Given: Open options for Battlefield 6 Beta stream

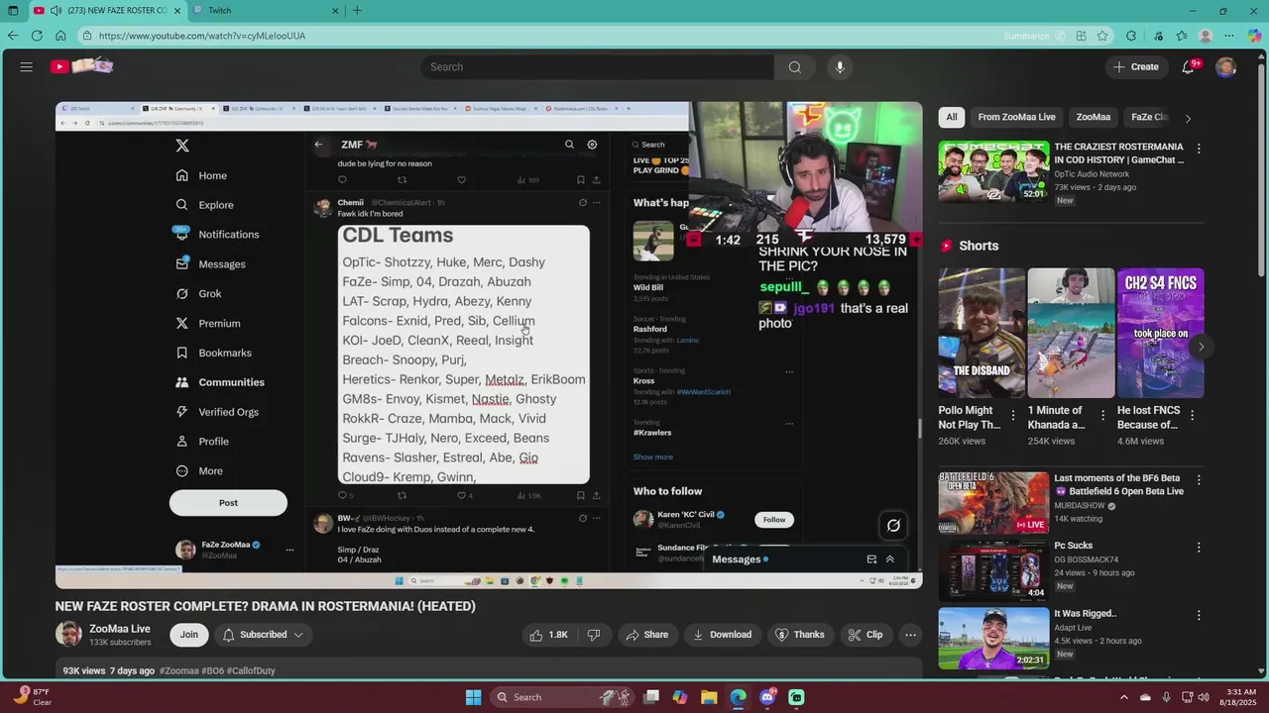Looking at the screenshot, I should click(1199, 480).
